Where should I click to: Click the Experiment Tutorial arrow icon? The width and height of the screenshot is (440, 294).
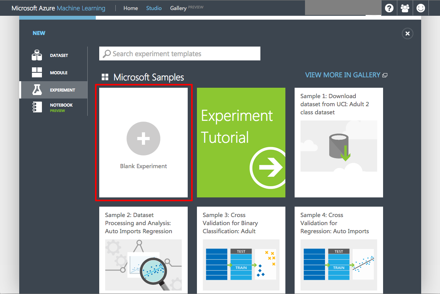[269, 167]
